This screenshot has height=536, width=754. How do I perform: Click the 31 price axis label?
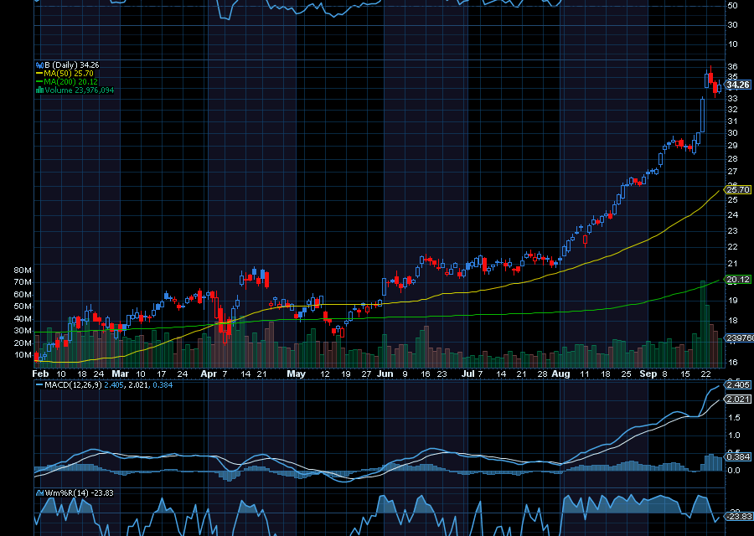pos(733,121)
